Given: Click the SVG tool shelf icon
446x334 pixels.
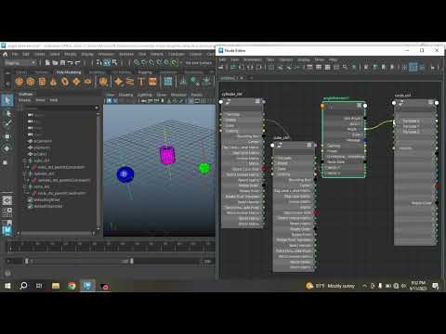Looking at the screenshot, I should pos(152,82).
